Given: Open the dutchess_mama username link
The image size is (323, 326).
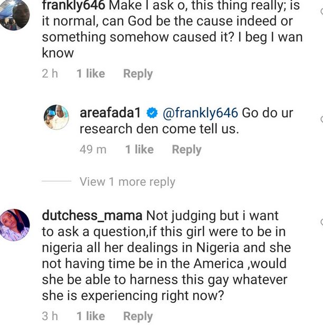Looking at the screenshot, I should (91, 216).
